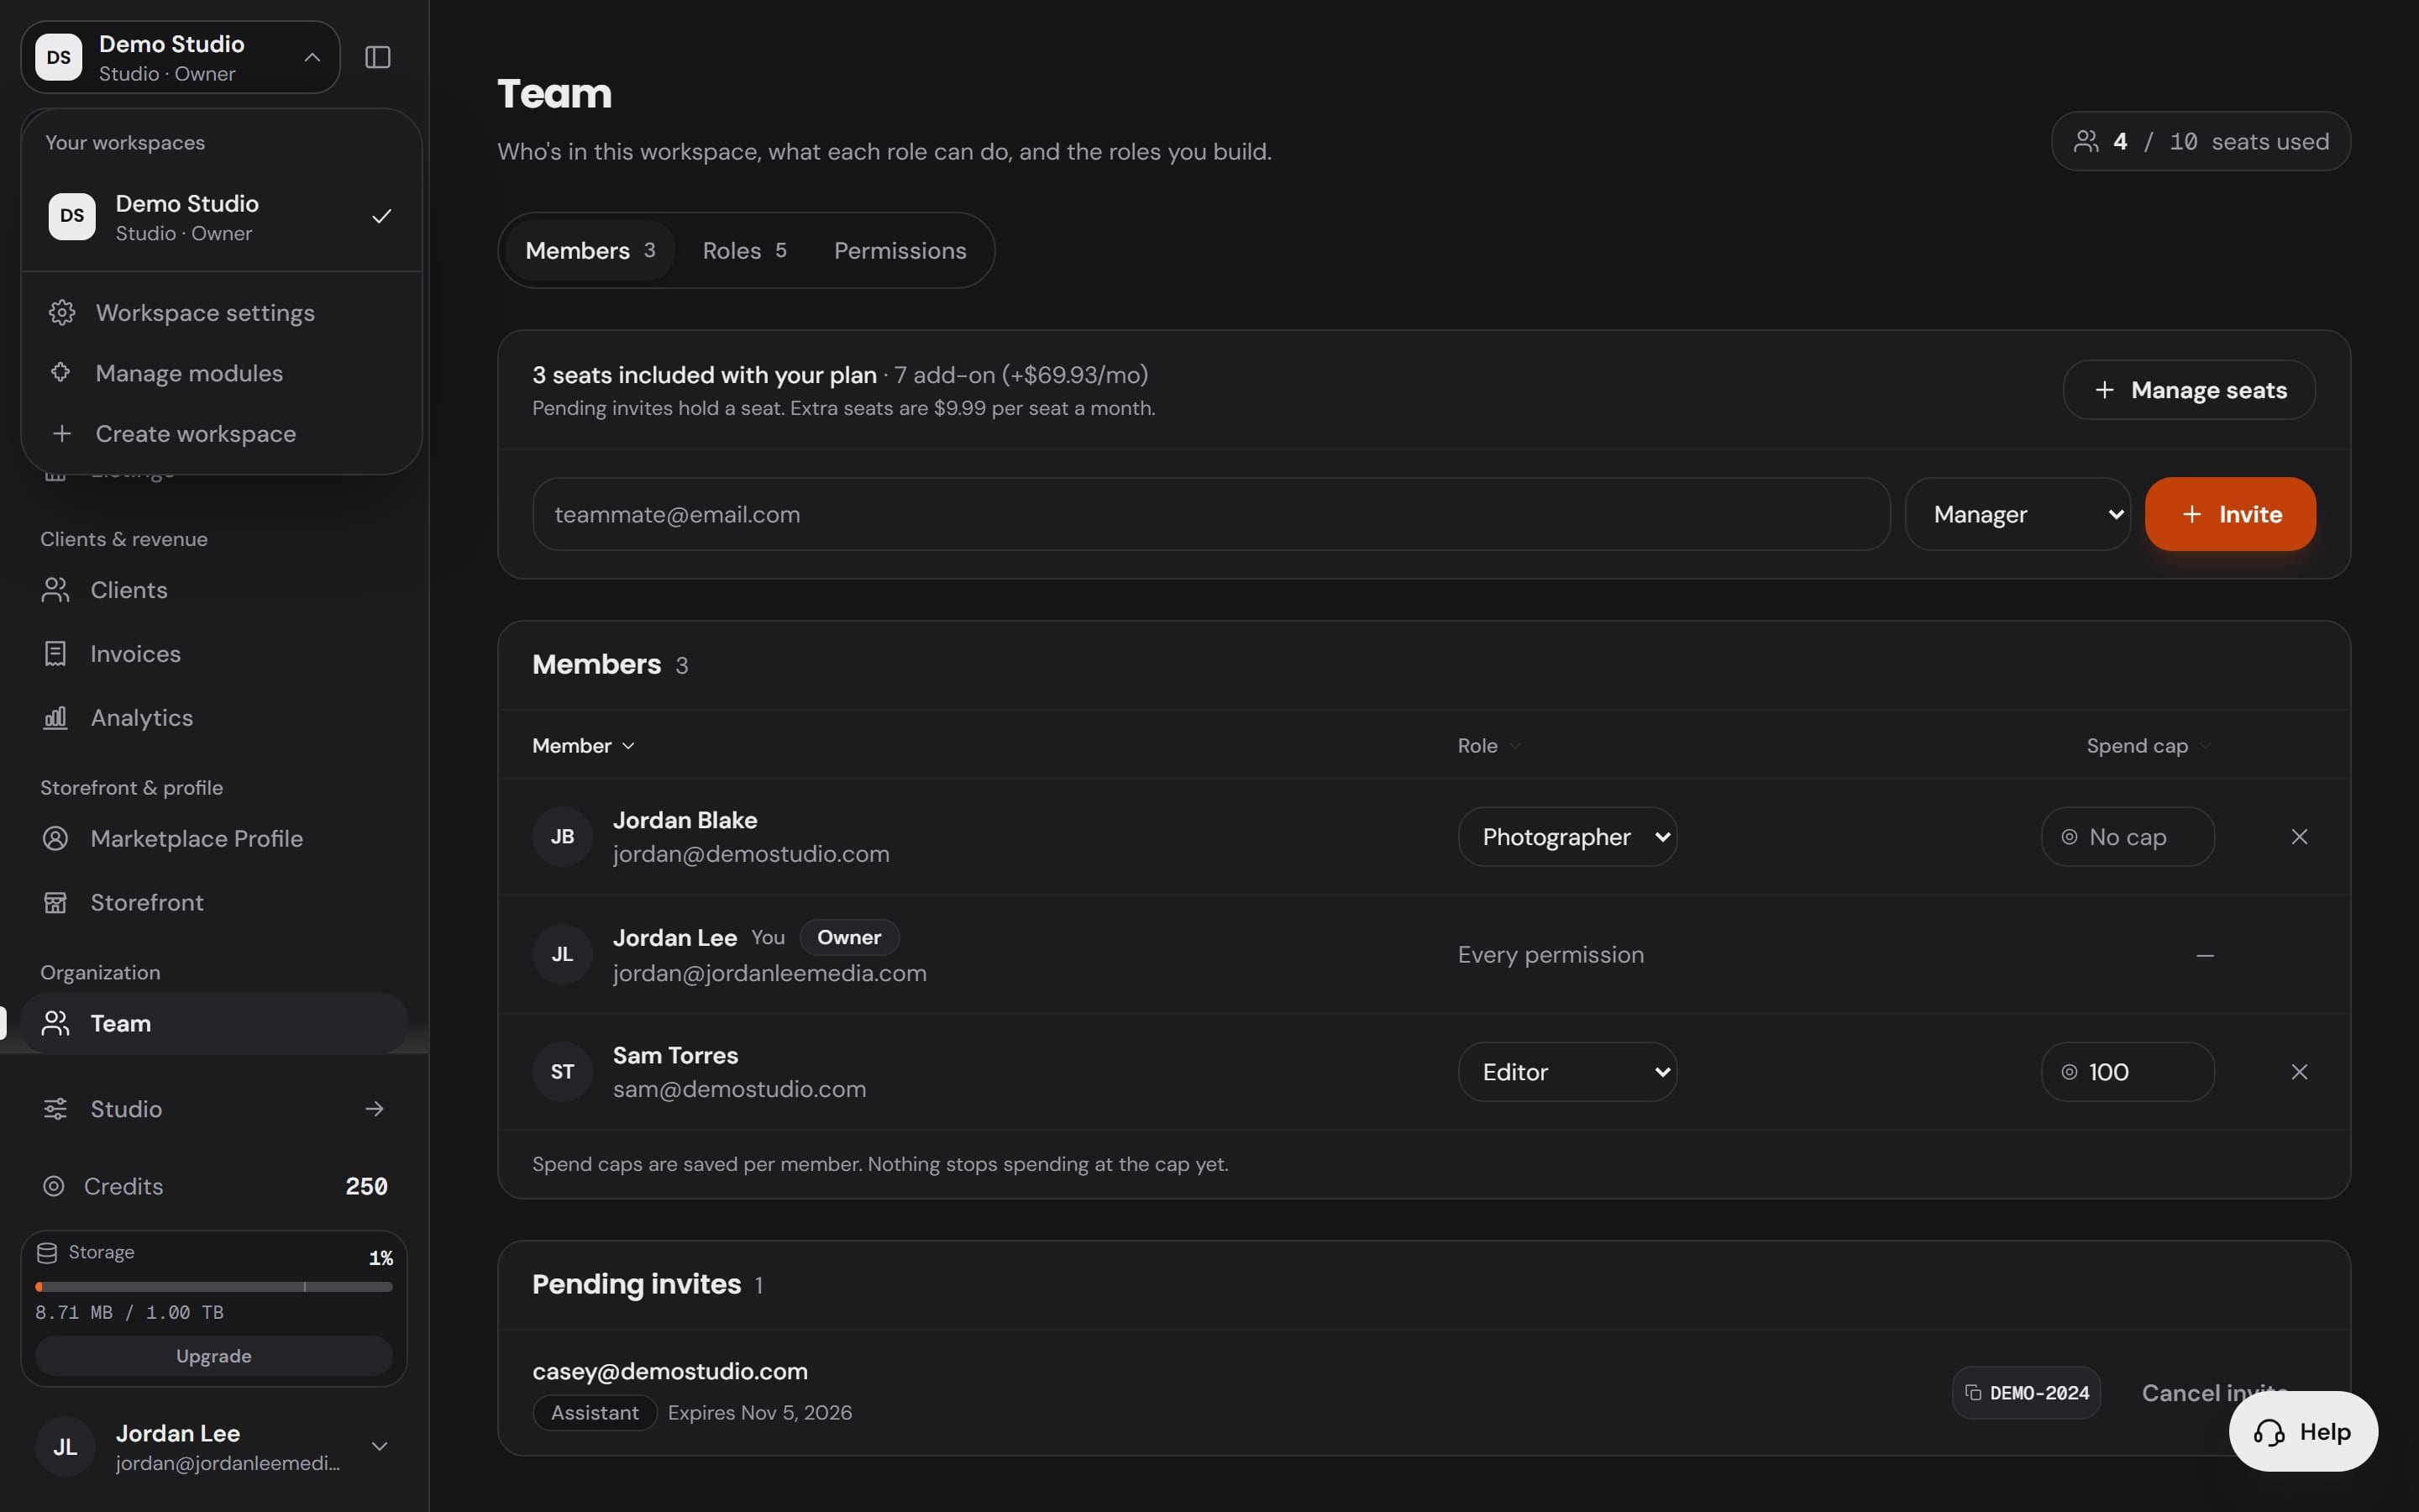The width and height of the screenshot is (2419, 1512).
Task: Open Workspace settings gear entry
Action: point(221,313)
